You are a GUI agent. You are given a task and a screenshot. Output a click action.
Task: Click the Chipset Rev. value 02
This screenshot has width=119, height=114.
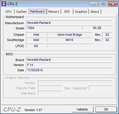107,35
